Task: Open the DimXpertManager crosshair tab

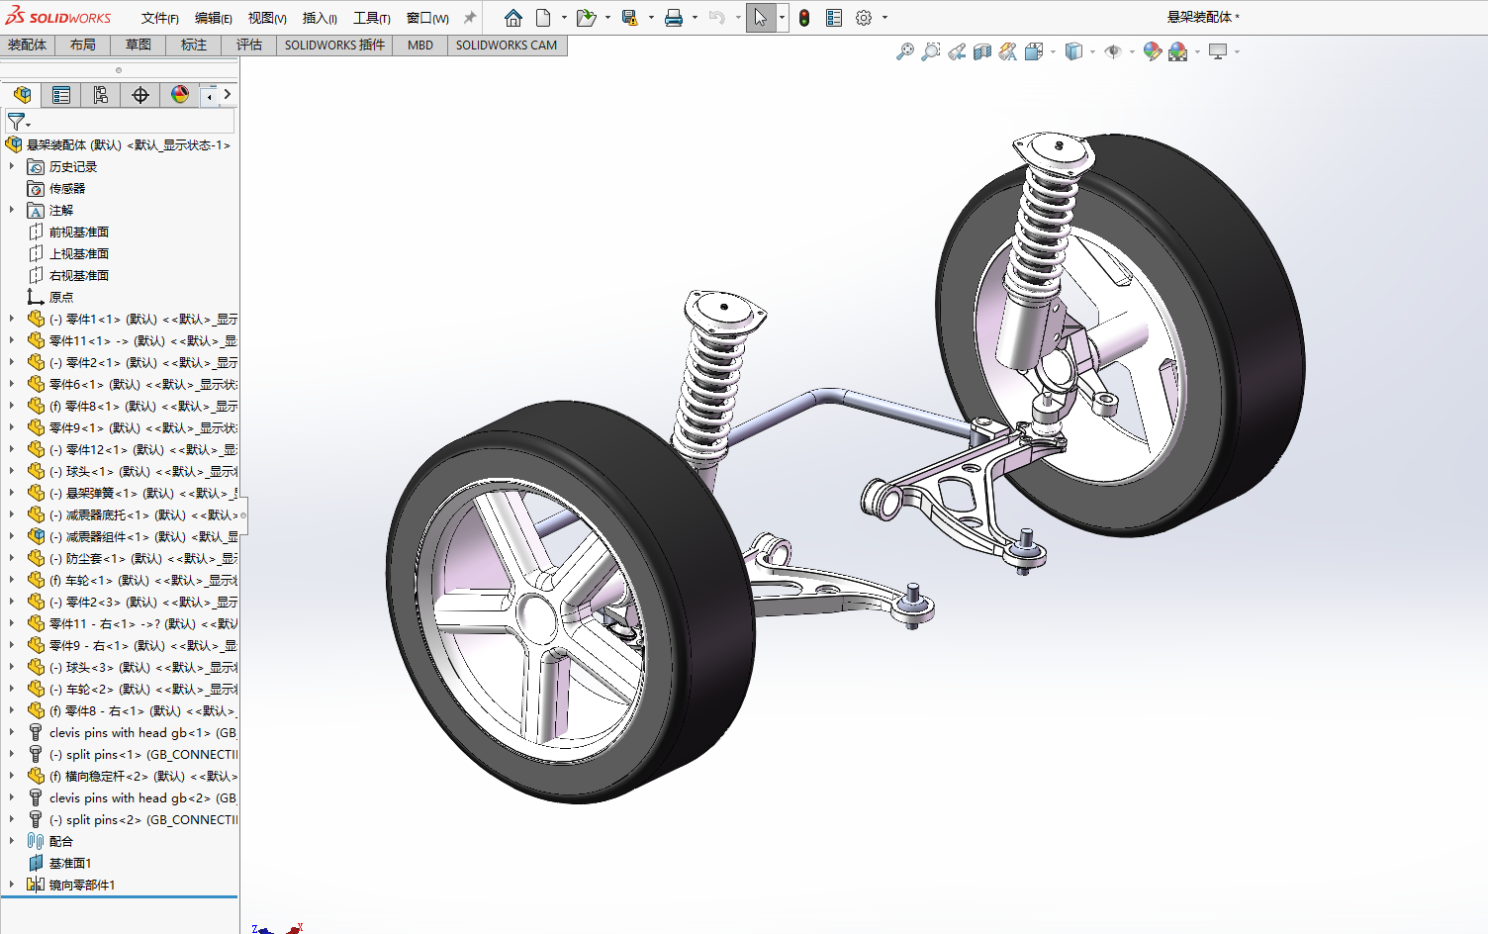Action: 140,95
